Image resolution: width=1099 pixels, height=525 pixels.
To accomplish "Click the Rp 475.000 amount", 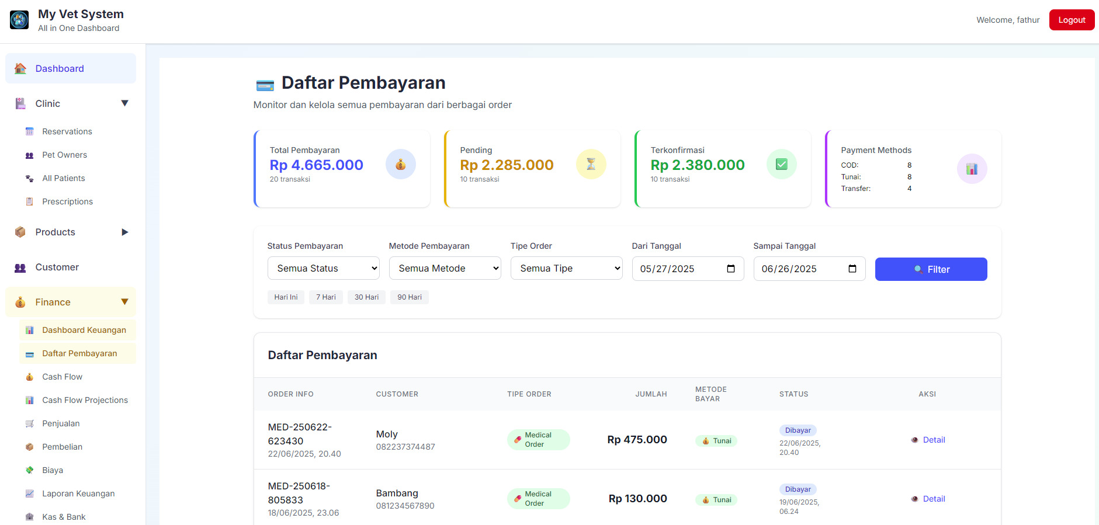I will (637, 440).
